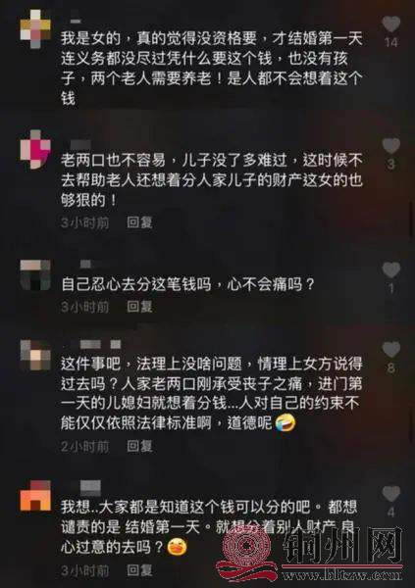Like the comment with 14 likes
415x588 pixels.
click(391, 24)
